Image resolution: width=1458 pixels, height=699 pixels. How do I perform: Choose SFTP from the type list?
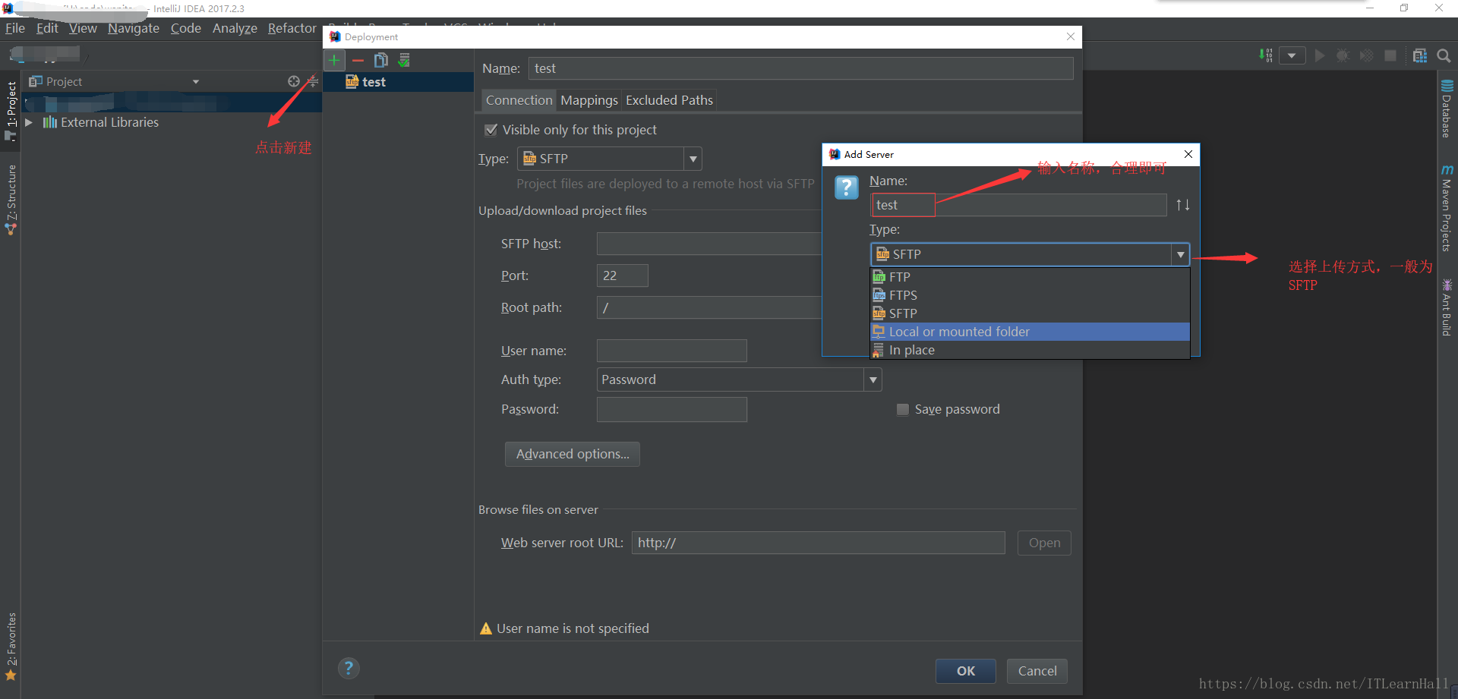[x=1030, y=313]
